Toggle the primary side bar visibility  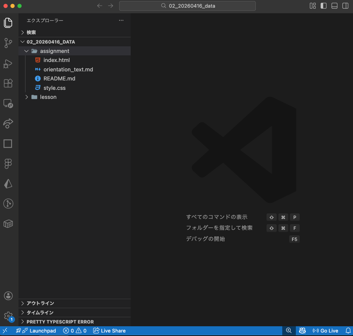tap(323, 6)
